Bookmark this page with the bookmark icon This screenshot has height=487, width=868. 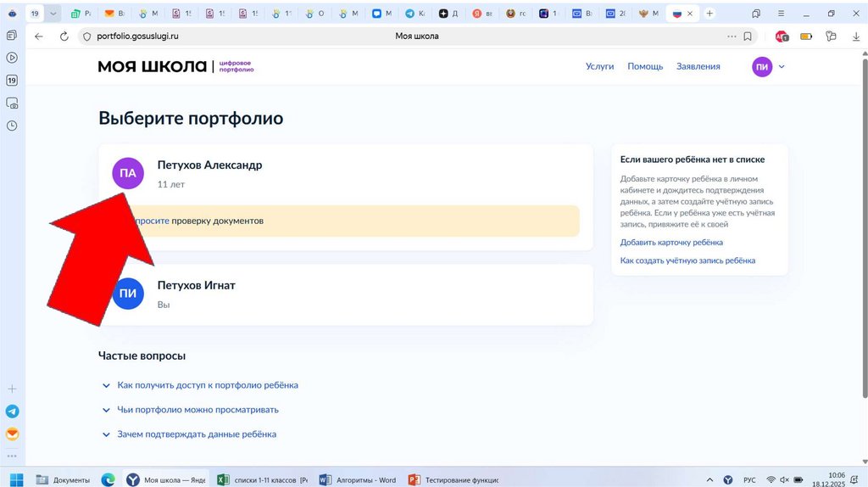click(748, 36)
